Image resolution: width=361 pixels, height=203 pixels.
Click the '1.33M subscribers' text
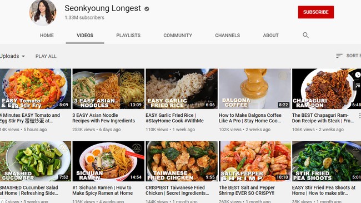pos(84,18)
